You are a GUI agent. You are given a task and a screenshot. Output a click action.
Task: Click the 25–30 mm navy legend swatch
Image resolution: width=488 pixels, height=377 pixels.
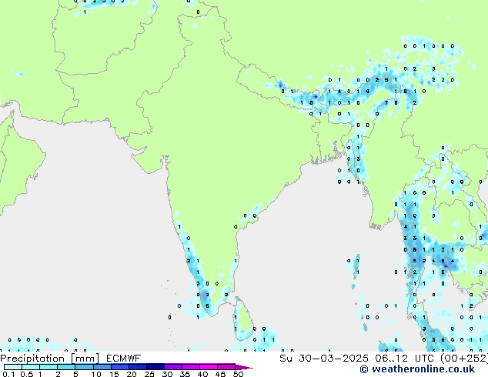pyautogui.click(x=155, y=367)
